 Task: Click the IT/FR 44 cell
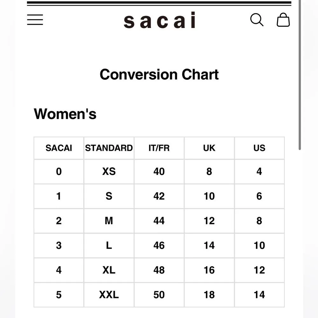point(159,221)
